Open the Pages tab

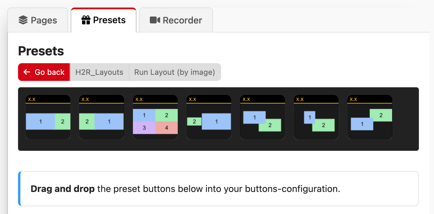point(38,20)
